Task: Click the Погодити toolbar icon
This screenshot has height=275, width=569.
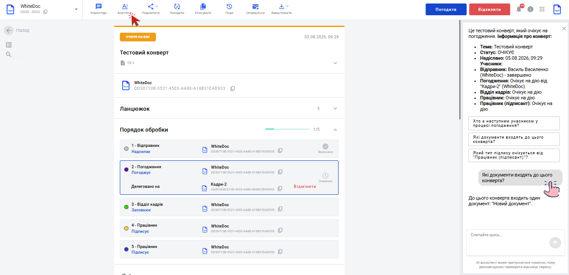Action: (177, 9)
